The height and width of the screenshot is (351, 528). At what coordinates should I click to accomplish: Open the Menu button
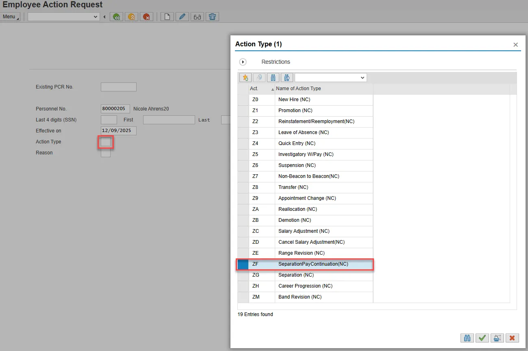10,17
